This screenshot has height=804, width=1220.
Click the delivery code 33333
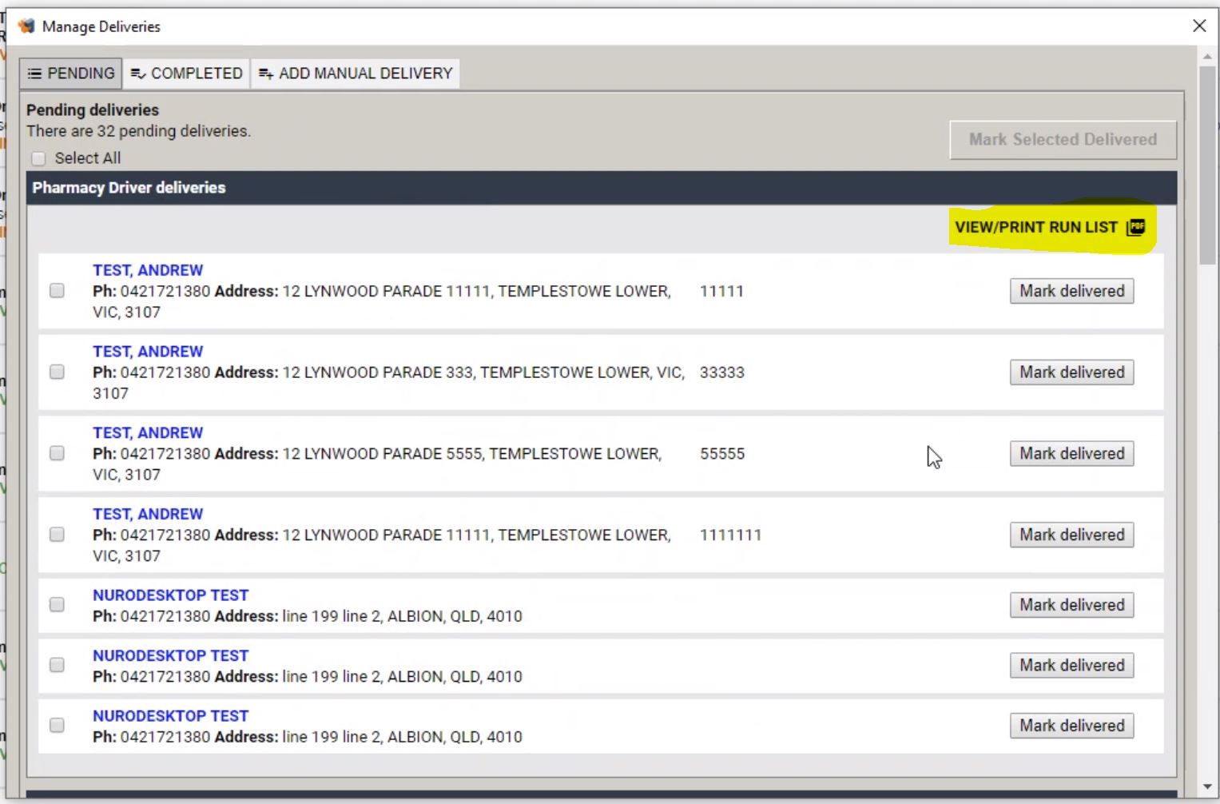click(722, 372)
